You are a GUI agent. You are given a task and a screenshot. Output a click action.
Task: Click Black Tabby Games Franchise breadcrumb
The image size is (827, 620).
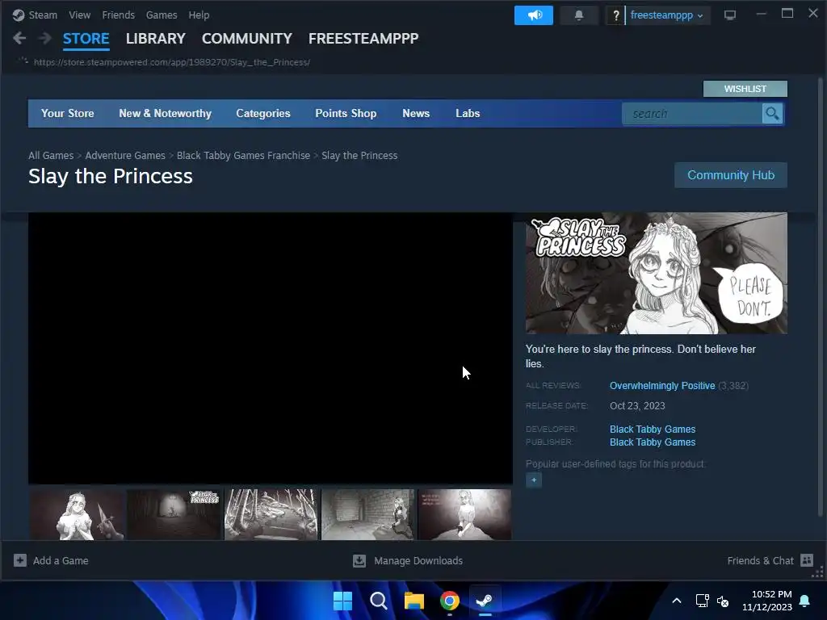[243, 156]
